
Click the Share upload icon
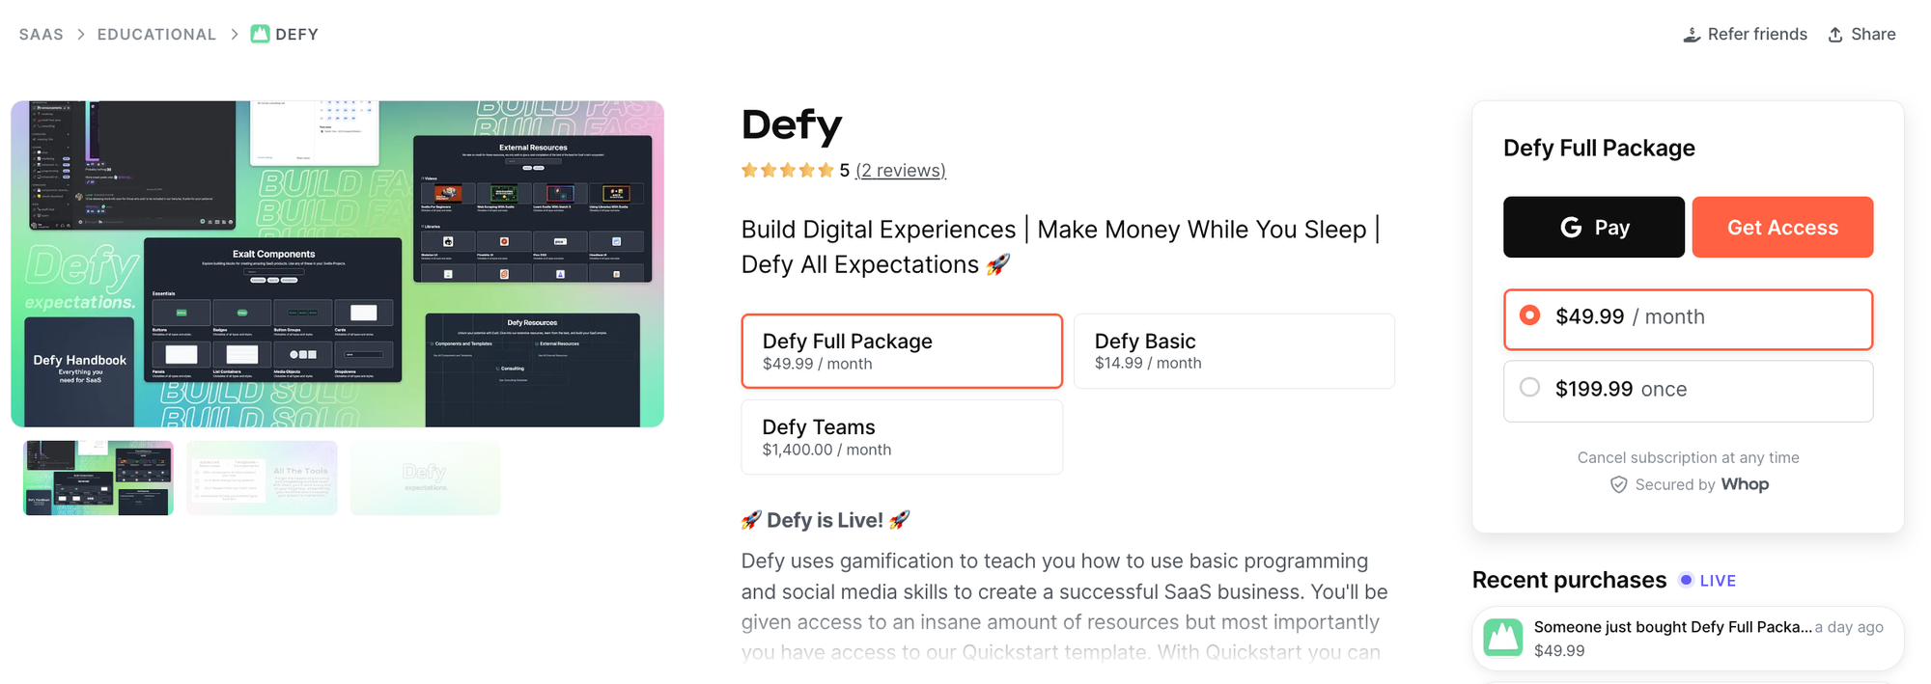pos(1835,35)
